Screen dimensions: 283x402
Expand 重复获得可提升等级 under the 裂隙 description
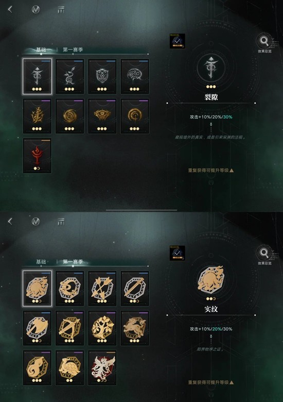coord(211,170)
